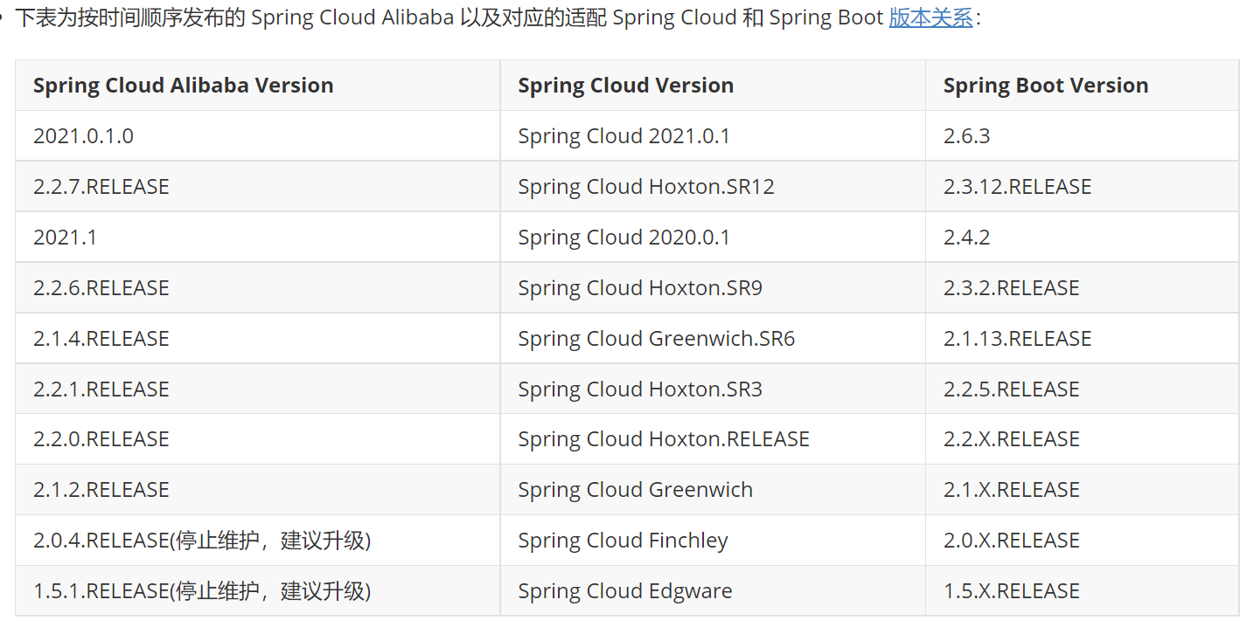Viewport: 1254px width, 634px height.
Task: Select the Spring Cloud Finchley cell
Action: point(713,541)
